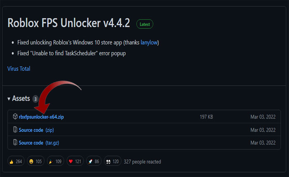Open lanylow's profile link

[x=149, y=42]
